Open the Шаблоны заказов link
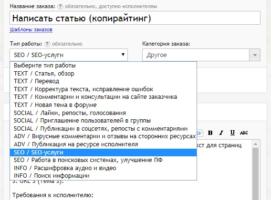The width and height of the screenshot is (271, 200). (x=31, y=29)
